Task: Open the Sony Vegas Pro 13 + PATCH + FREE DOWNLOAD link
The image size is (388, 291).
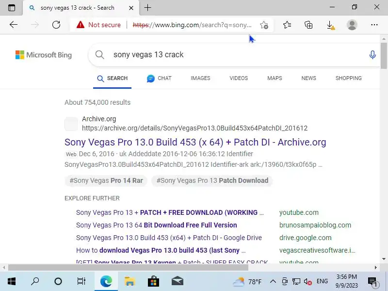Action: point(170,212)
